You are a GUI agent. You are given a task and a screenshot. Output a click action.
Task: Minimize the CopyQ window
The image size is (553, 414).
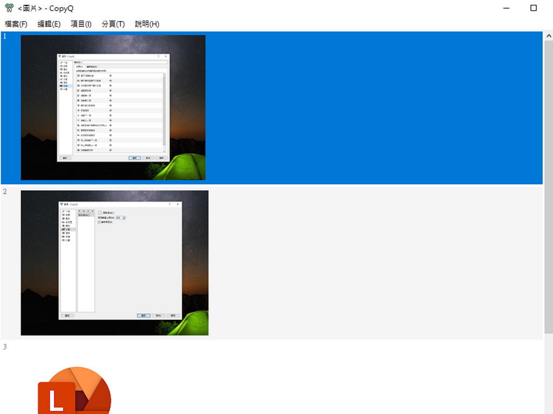pos(507,8)
